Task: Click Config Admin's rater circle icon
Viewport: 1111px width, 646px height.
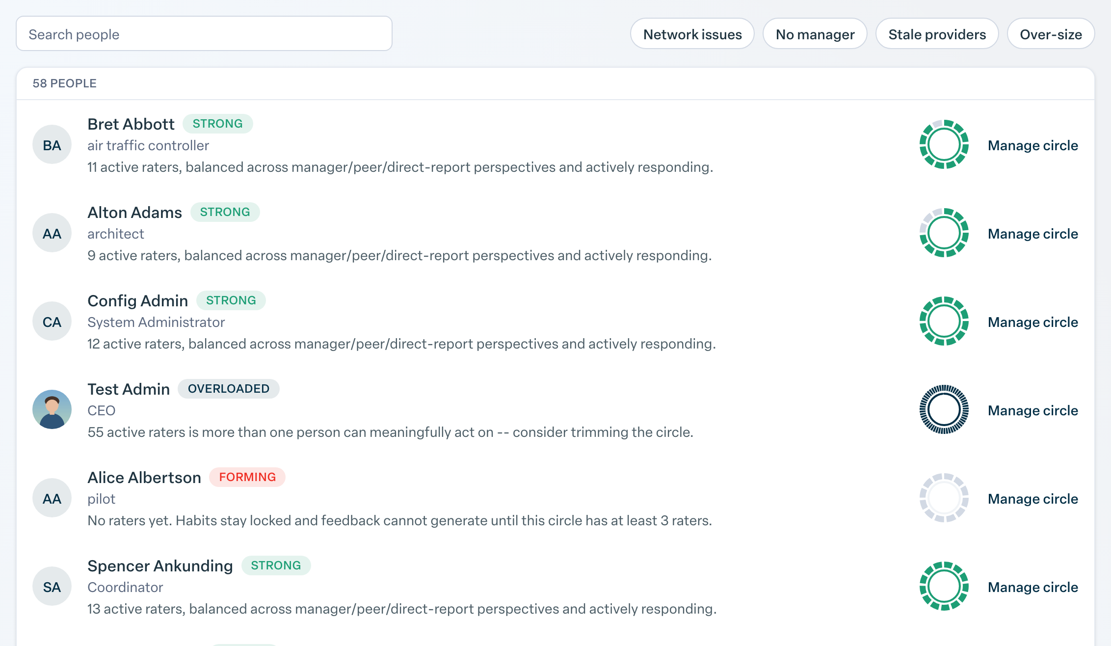Action: coord(944,321)
